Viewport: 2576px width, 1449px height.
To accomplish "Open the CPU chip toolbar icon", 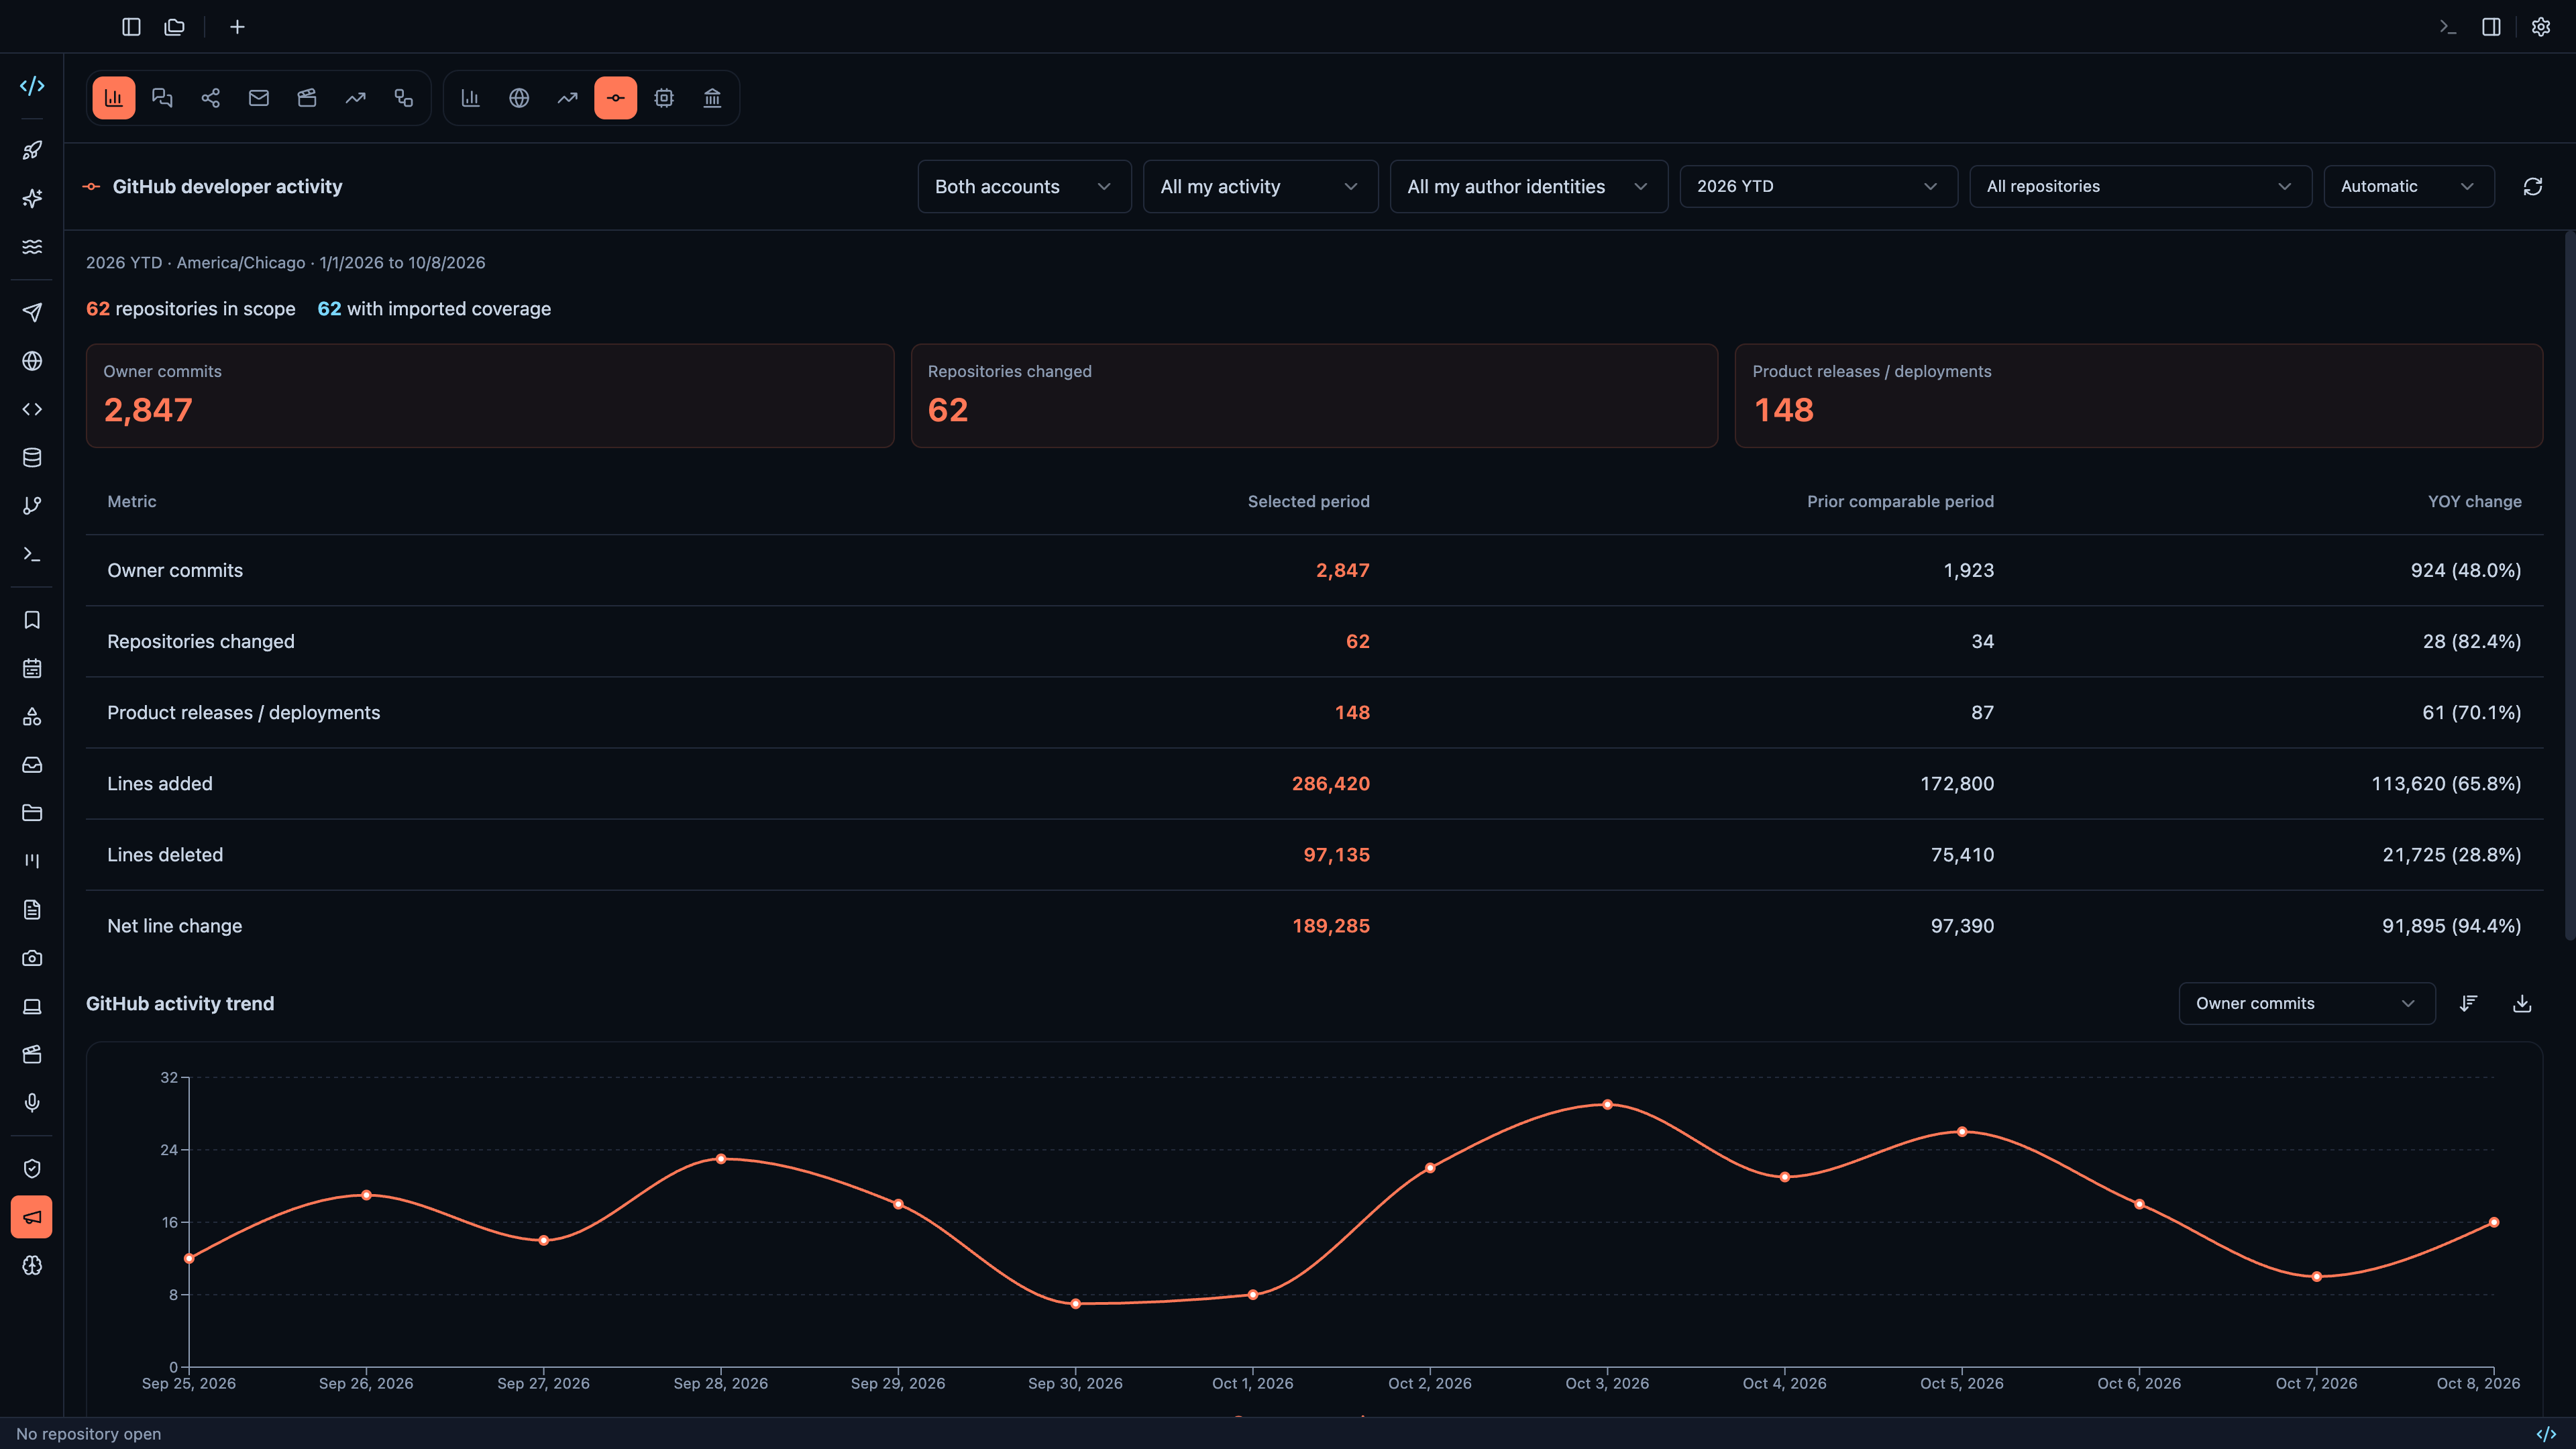I will [664, 98].
